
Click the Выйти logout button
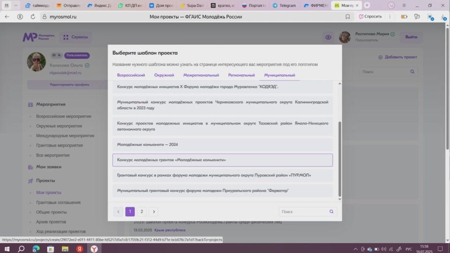click(411, 37)
